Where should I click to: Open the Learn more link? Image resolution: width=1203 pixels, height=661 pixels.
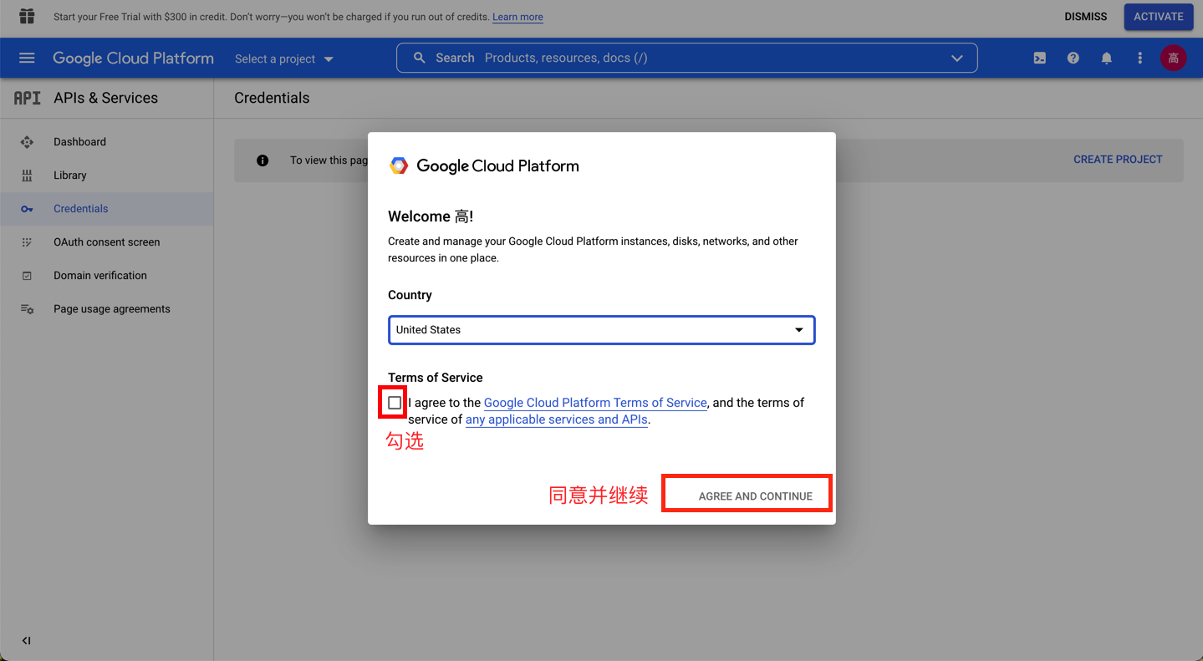[517, 17]
